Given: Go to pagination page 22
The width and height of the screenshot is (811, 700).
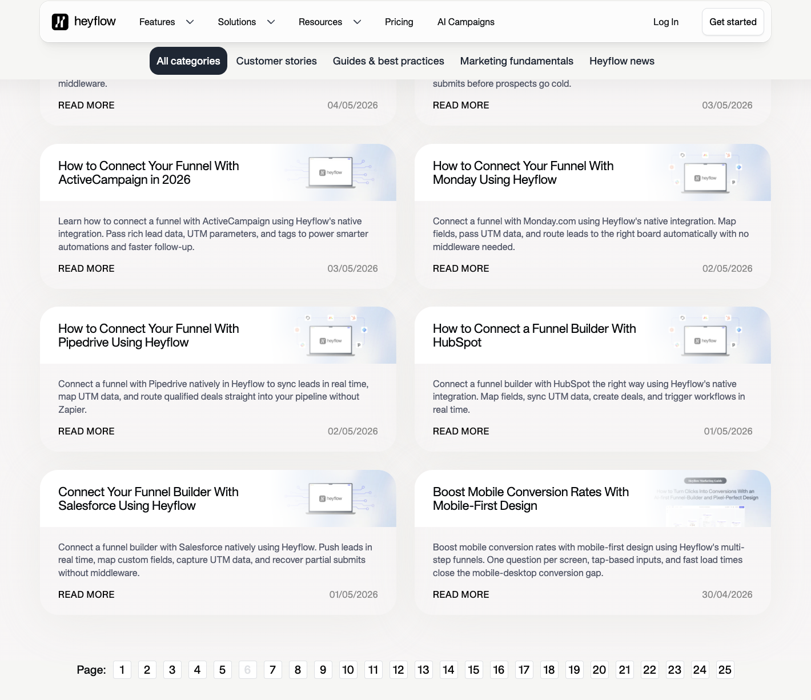Looking at the screenshot, I should [x=650, y=670].
